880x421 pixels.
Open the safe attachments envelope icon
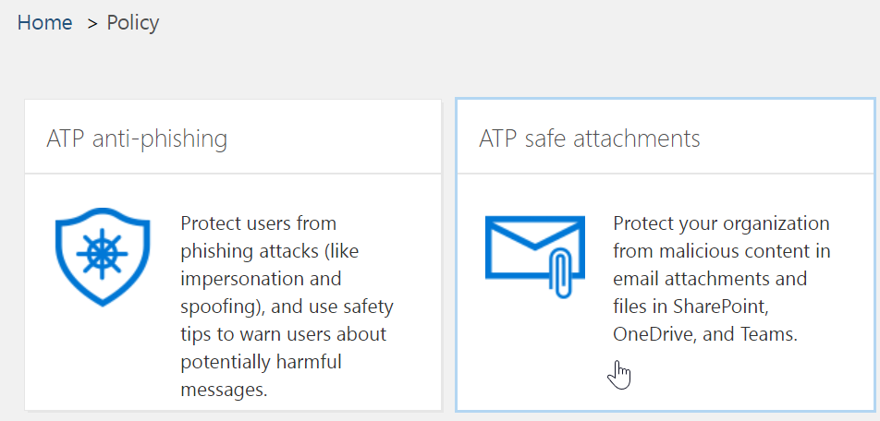click(534, 249)
